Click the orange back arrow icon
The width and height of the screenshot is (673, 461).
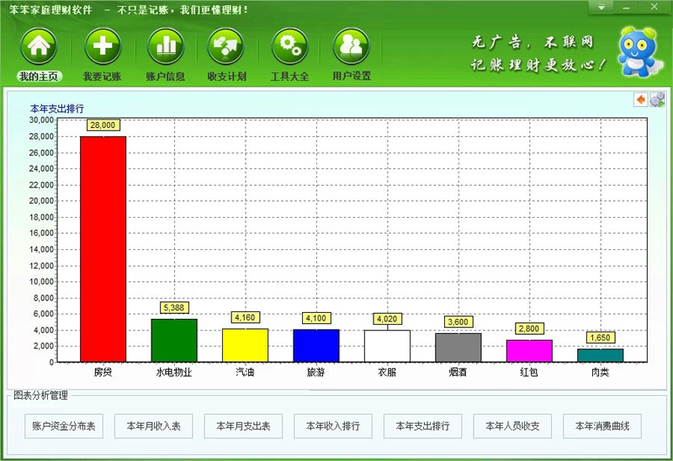coord(641,99)
